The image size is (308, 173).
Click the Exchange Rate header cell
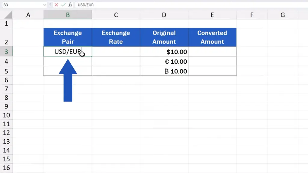point(116,37)
